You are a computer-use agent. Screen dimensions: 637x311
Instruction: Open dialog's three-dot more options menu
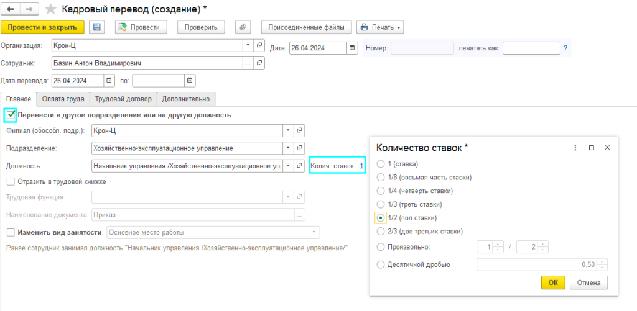click(x=575, y=148)
